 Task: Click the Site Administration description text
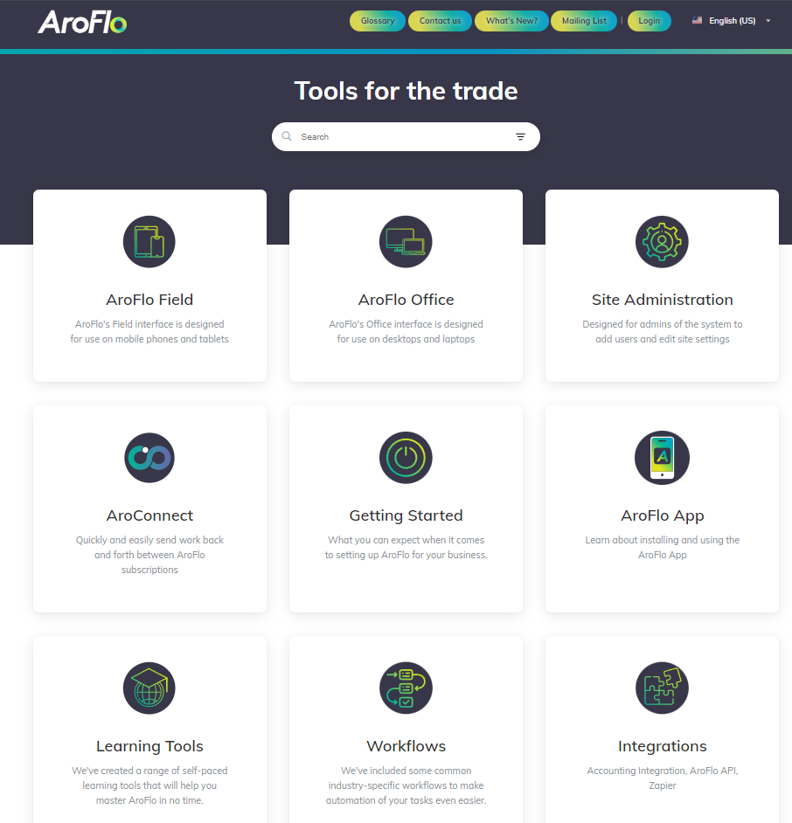(x=663, y=332)
